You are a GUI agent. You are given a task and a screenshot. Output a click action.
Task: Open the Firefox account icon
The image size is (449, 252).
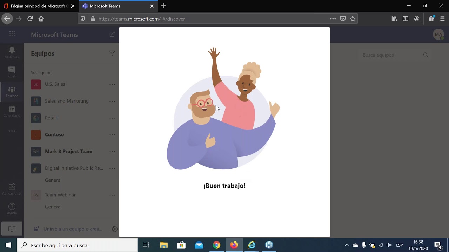417,19
